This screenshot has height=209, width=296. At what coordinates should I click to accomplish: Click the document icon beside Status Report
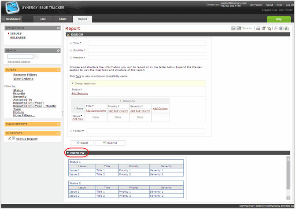(x=14, y=139)
